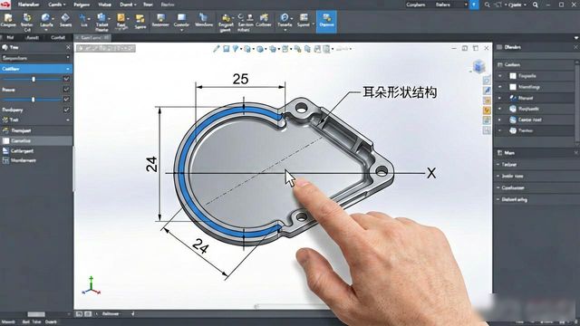
Task: Open the first menu in the title bar
Action: click(28, 5)
